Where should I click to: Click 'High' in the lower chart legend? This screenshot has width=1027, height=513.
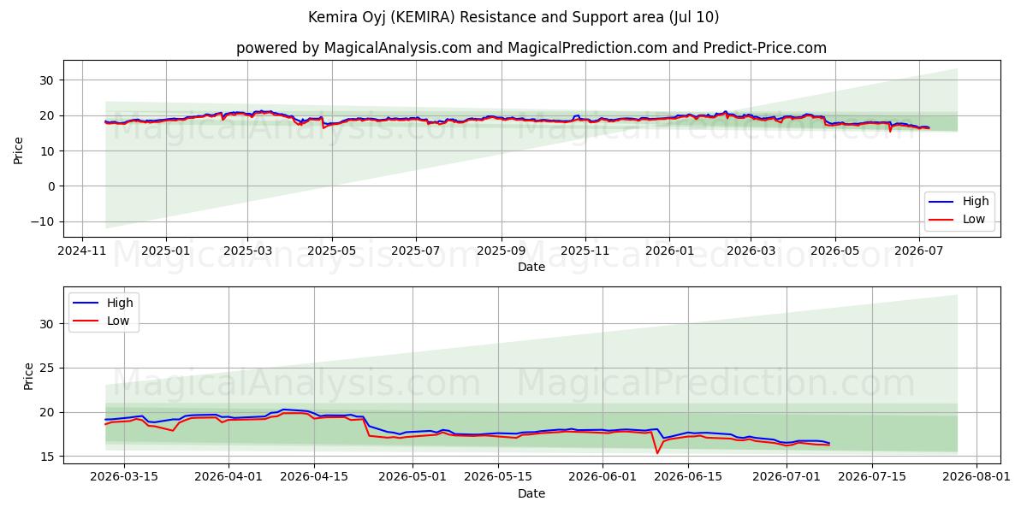click(x=120, y=303)
